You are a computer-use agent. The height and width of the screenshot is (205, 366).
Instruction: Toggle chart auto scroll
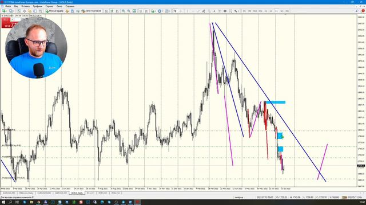pos(141,11)
